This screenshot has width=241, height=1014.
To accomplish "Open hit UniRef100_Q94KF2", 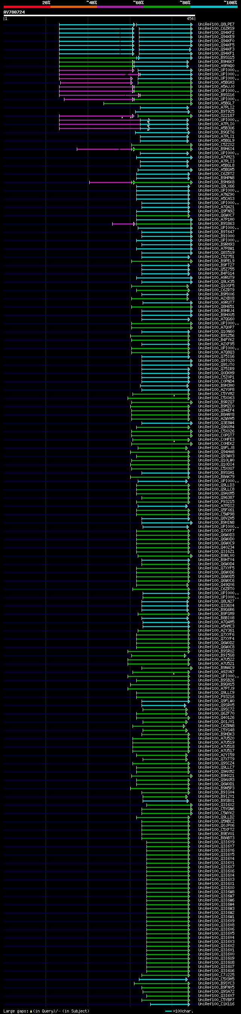I will point(216,33).
